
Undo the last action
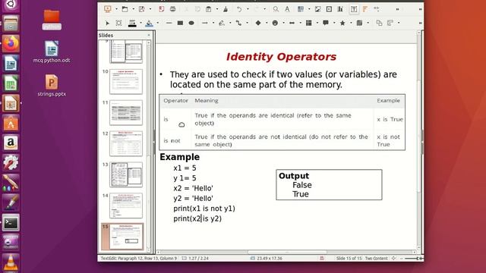coord(239,9)
